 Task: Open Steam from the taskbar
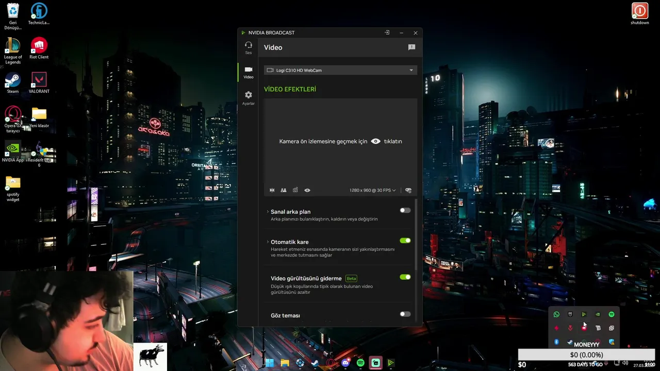tap(315, 363)
